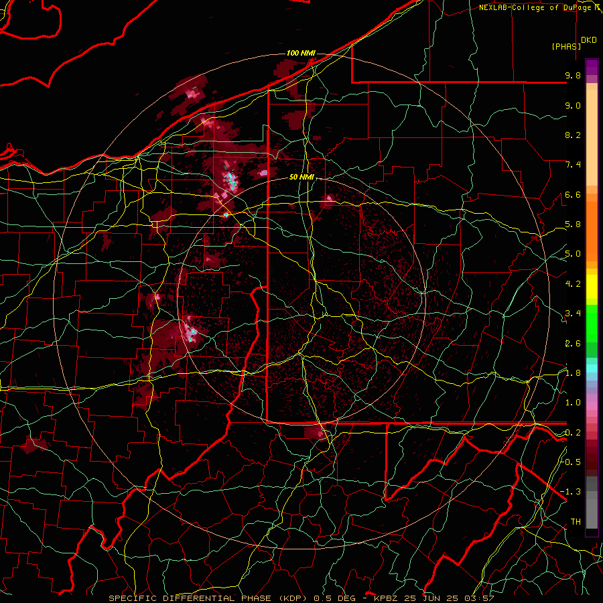This screenshot has height=603, width=603.
Task: Click the "50 NMI" range ring label
Action: click(302, 178)
